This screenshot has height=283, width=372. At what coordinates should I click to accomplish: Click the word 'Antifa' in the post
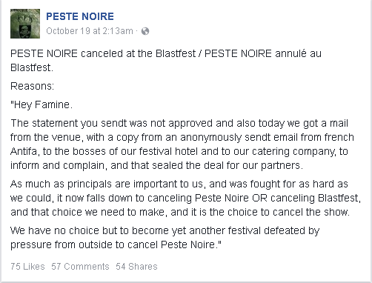click(24, 151)
